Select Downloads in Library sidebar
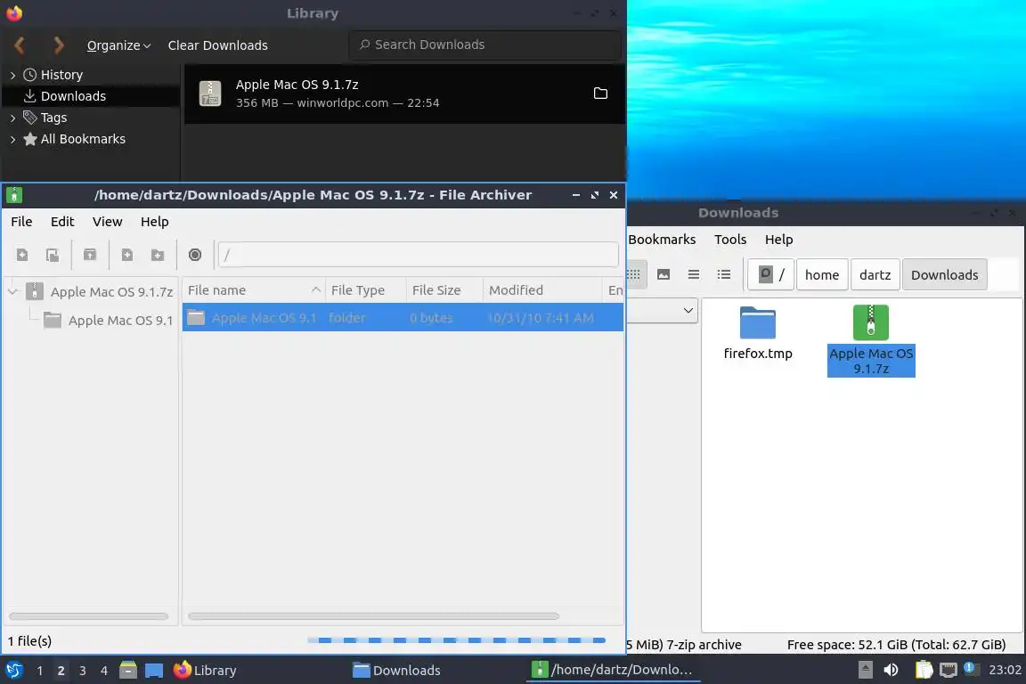The height and width of the screenshot is (684, 1026). (x=91, y=96)
